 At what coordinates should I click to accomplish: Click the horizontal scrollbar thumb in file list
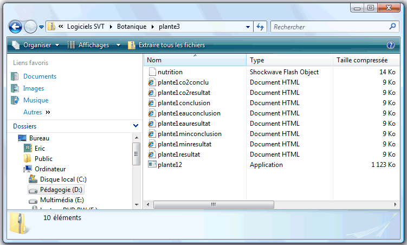(x=214, y=204)
